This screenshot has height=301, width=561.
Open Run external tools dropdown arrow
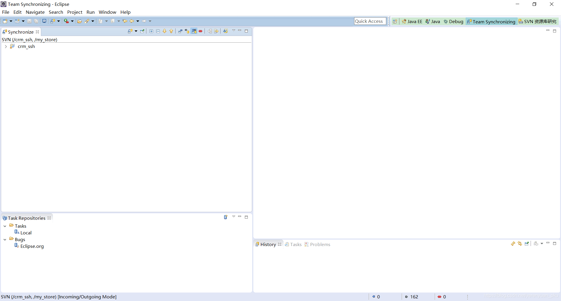(72, 21)
